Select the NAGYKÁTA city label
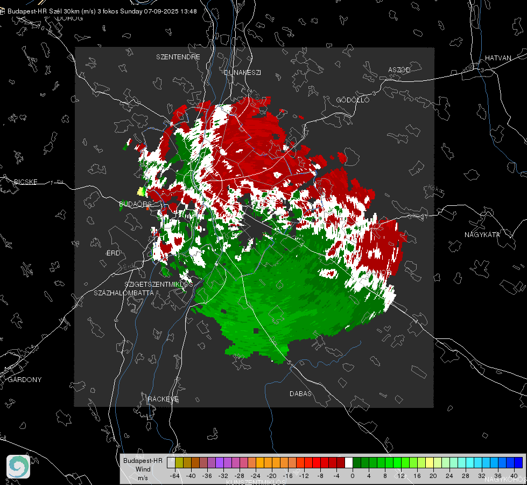 [482, 234]
